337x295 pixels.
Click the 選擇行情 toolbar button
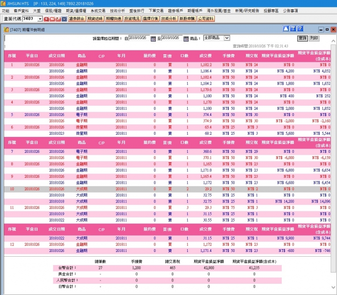(x=150, y=19)
